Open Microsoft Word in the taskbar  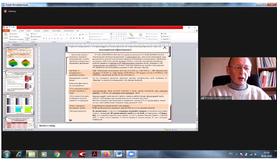coord(119,153)
